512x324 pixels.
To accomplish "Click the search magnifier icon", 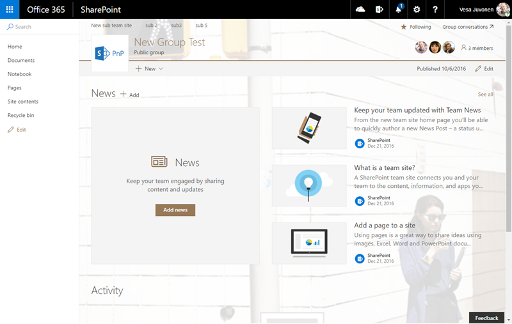I will click(10, 27).
